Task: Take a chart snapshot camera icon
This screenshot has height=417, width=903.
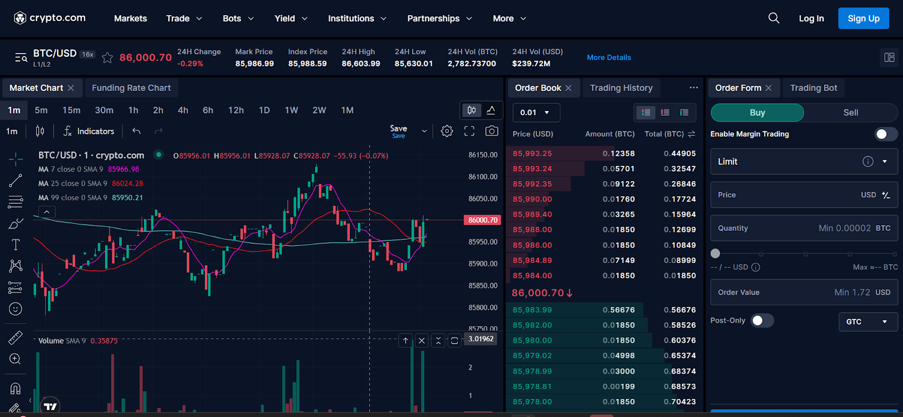Action: (x=492, y=131)
